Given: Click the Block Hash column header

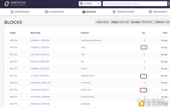Looking at the screenshot, I should pos(35,33).
